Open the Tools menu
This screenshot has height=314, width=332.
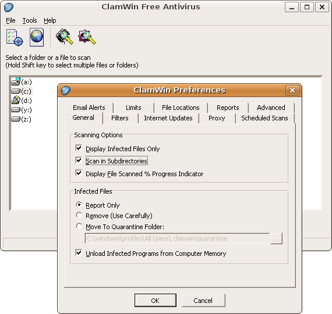[30, 20]
